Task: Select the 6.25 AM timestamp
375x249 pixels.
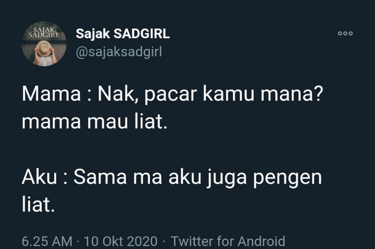Action: click(x=47, y=241)
